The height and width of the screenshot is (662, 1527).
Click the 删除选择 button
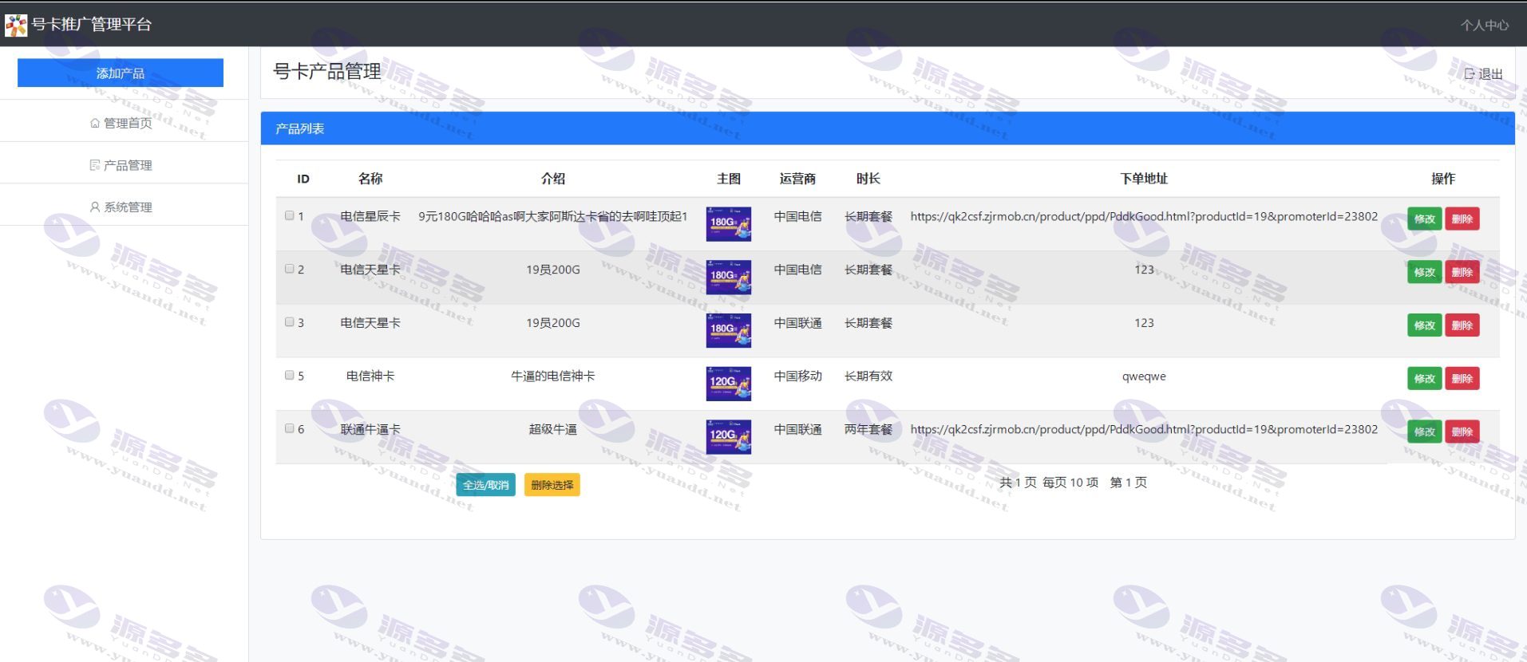click(x=552, y=485)
